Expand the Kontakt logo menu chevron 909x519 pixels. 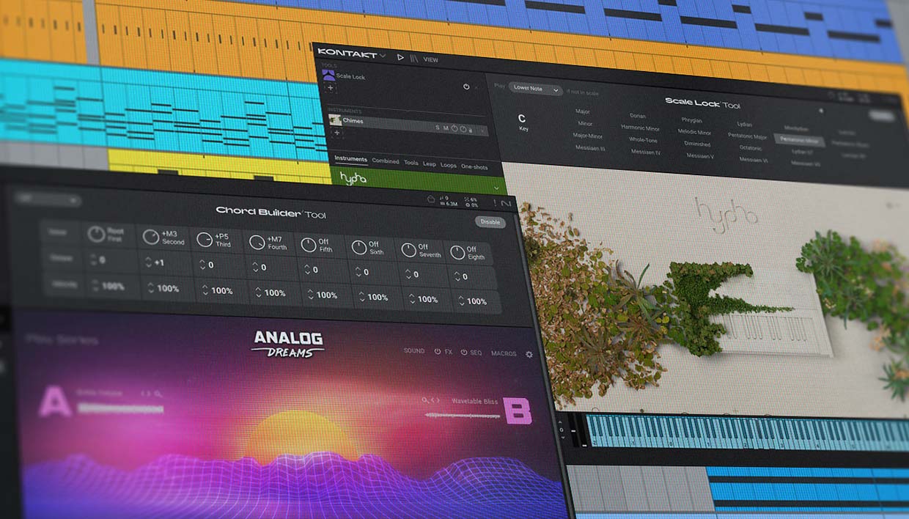pyautogui.click(x=383, y=55)
